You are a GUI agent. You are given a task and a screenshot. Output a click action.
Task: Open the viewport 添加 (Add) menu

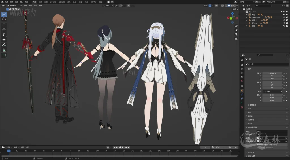tap(35, 6)
